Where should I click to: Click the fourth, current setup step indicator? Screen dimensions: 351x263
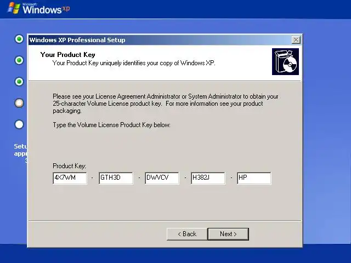(x=19, y=103)
